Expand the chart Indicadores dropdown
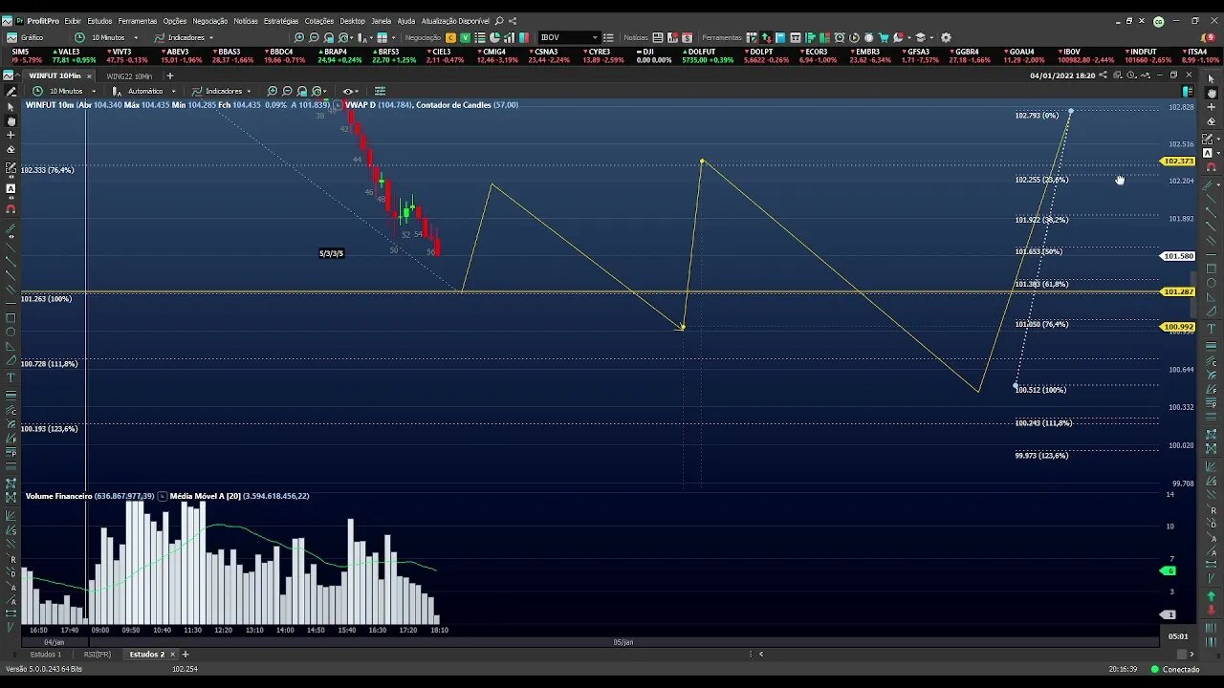The image size is (1224, 688). 249,91
